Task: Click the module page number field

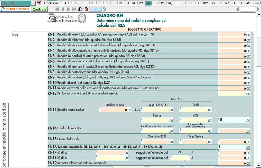Action: (95, 9)
